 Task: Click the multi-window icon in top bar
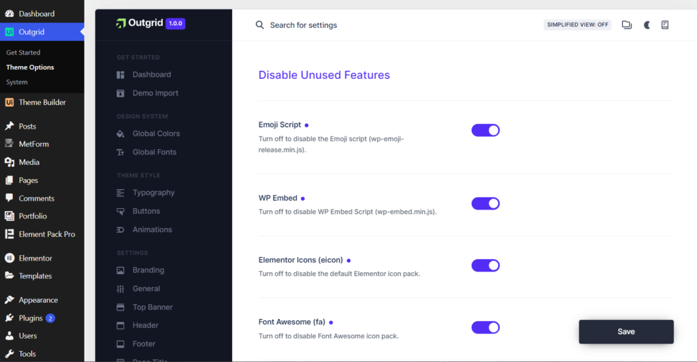coord(627,25)
